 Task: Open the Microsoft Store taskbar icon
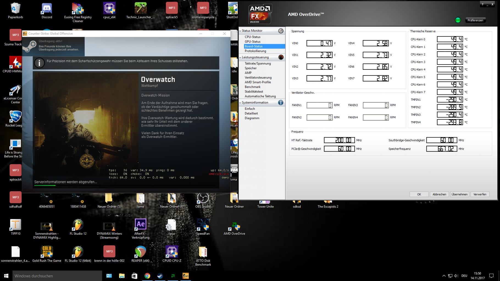pos(134,276)
